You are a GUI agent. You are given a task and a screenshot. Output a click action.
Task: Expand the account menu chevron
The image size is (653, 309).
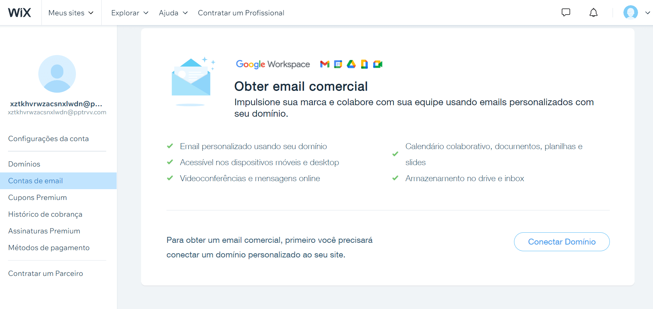[x=648, y=13]
